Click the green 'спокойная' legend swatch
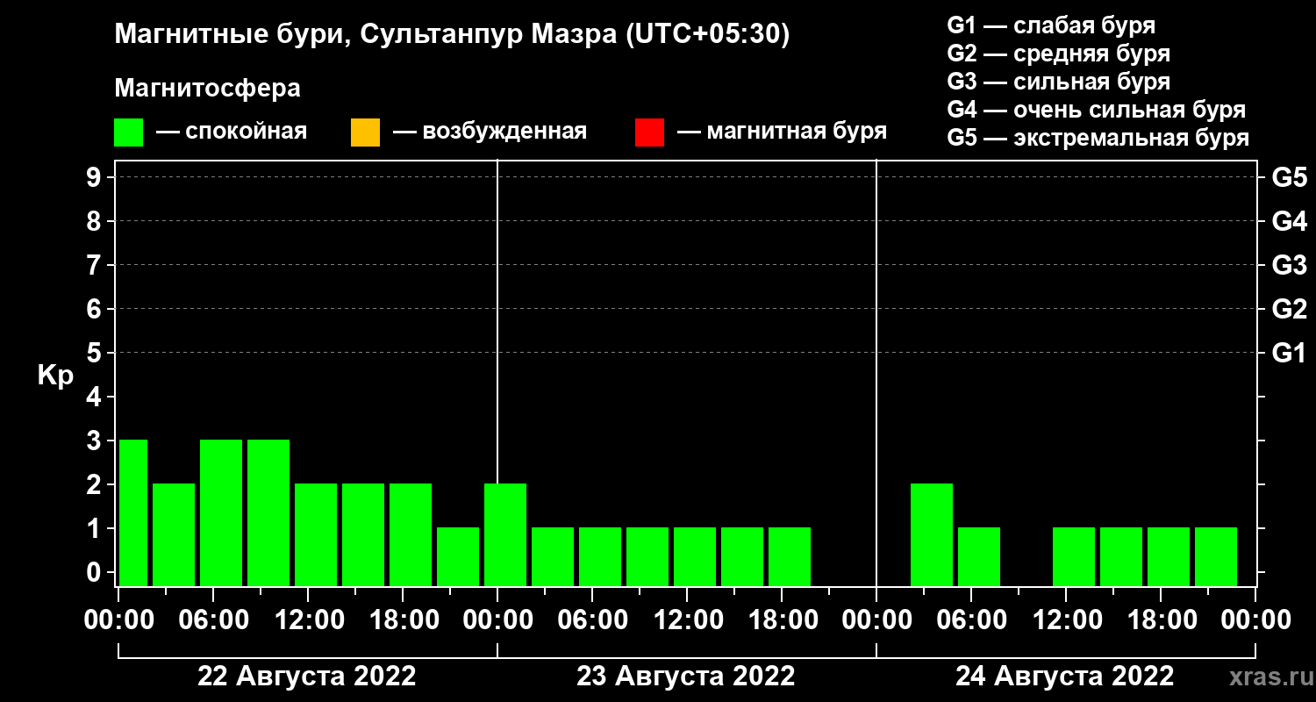The width and height of the screenshot is (1316, 702). [129, 133]
